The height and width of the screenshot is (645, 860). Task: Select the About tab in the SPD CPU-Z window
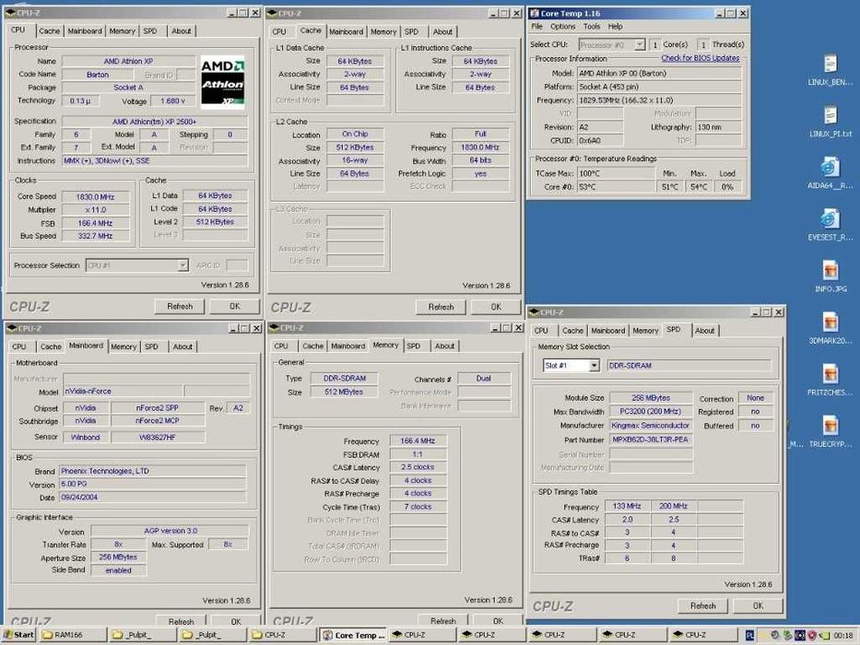pos(705,331)
